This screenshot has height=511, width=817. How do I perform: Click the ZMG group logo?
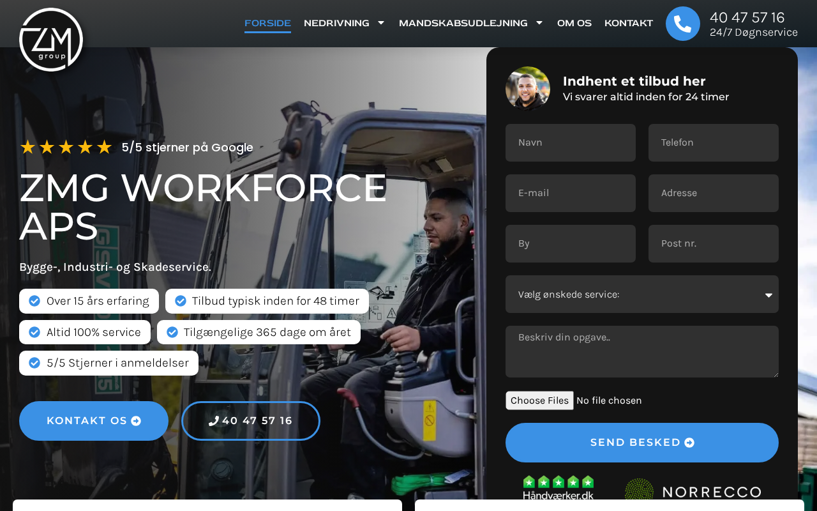click(51, 40)
